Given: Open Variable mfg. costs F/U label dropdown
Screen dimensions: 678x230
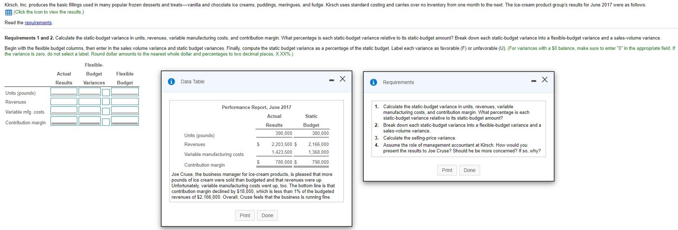Looking at the screenshot, I should 106,111.
